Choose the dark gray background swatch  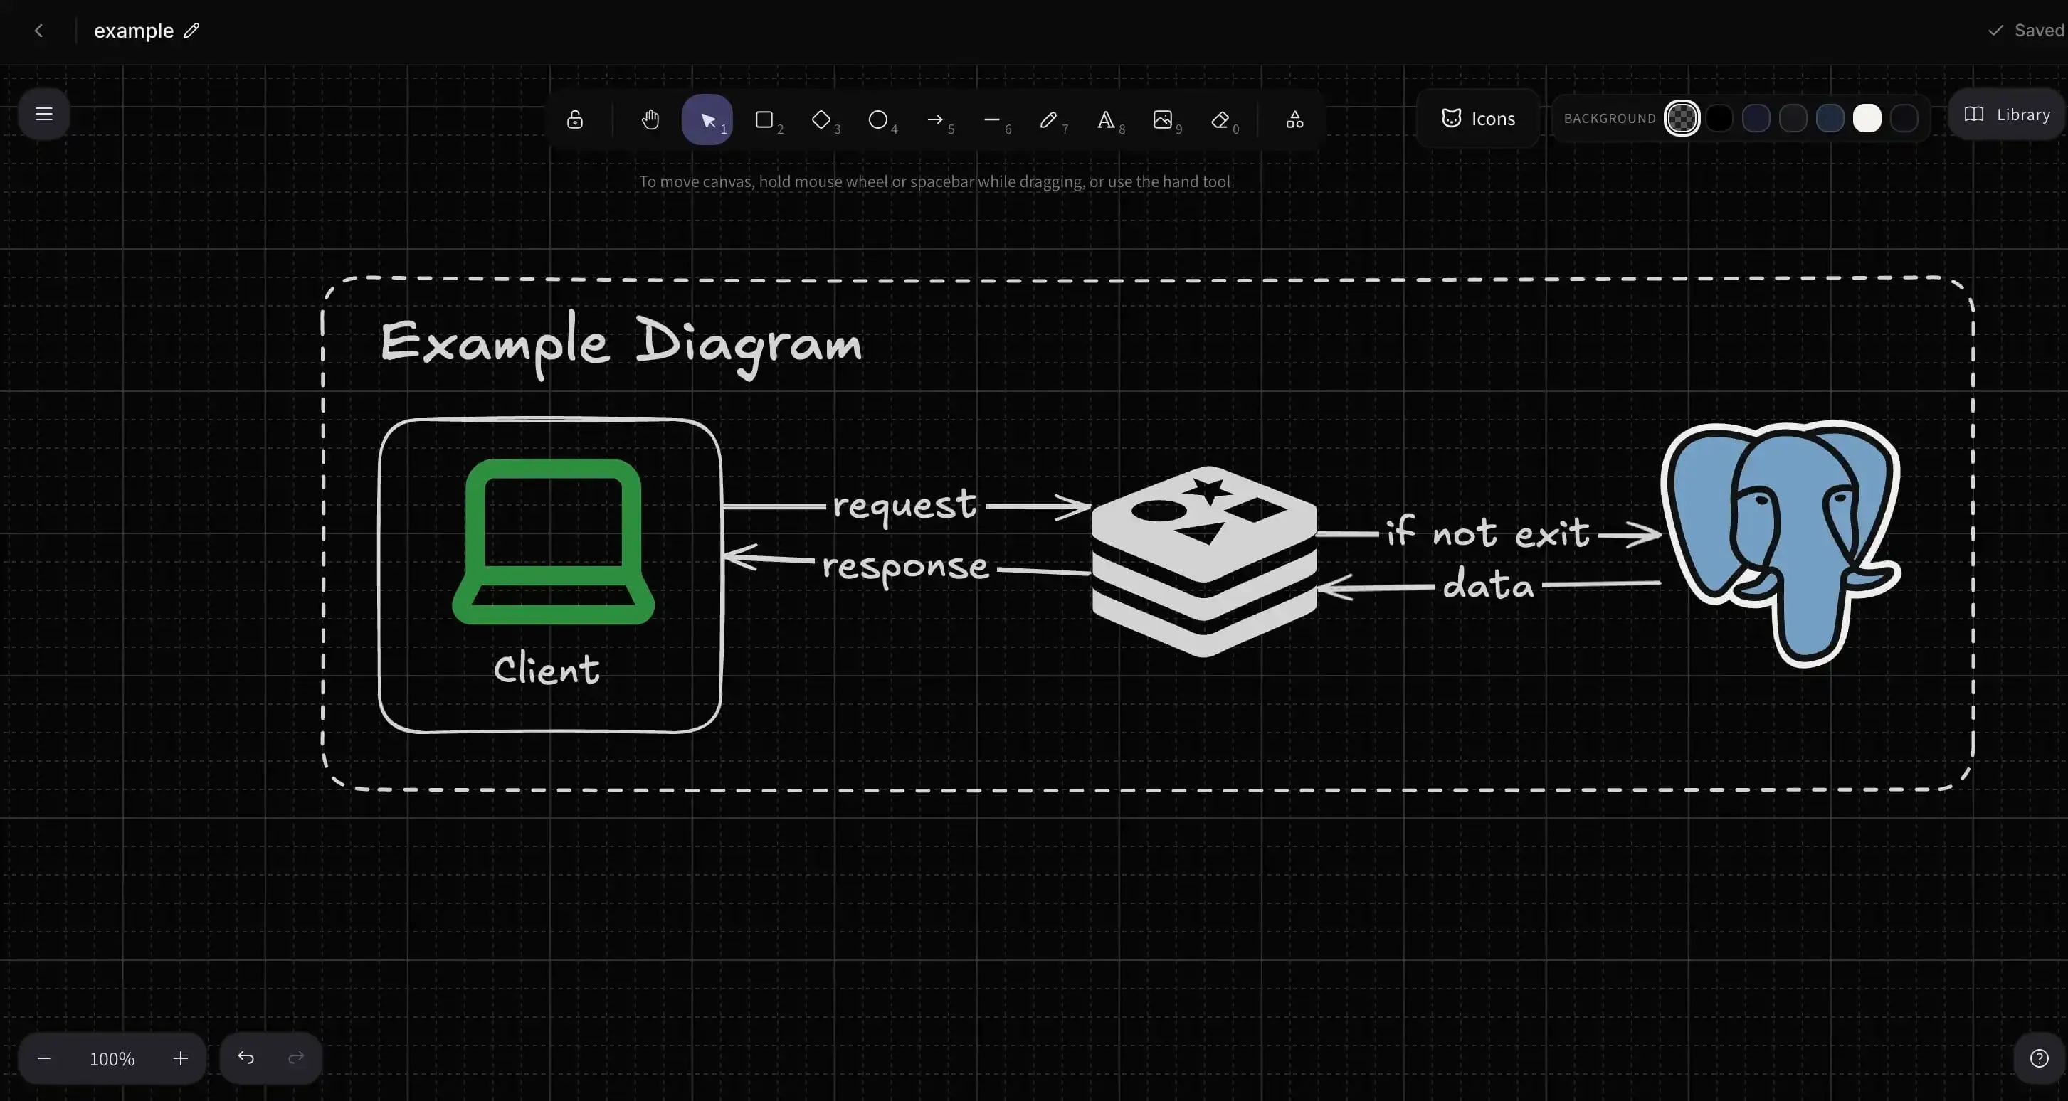pyautogui.click(x=1793, y=119)
